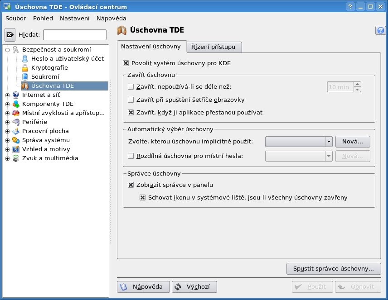Image resolution: width=388 pixels, height=300 pixels.
Task: Click the 10 min timeout field
Action: (x=340, y=87)
